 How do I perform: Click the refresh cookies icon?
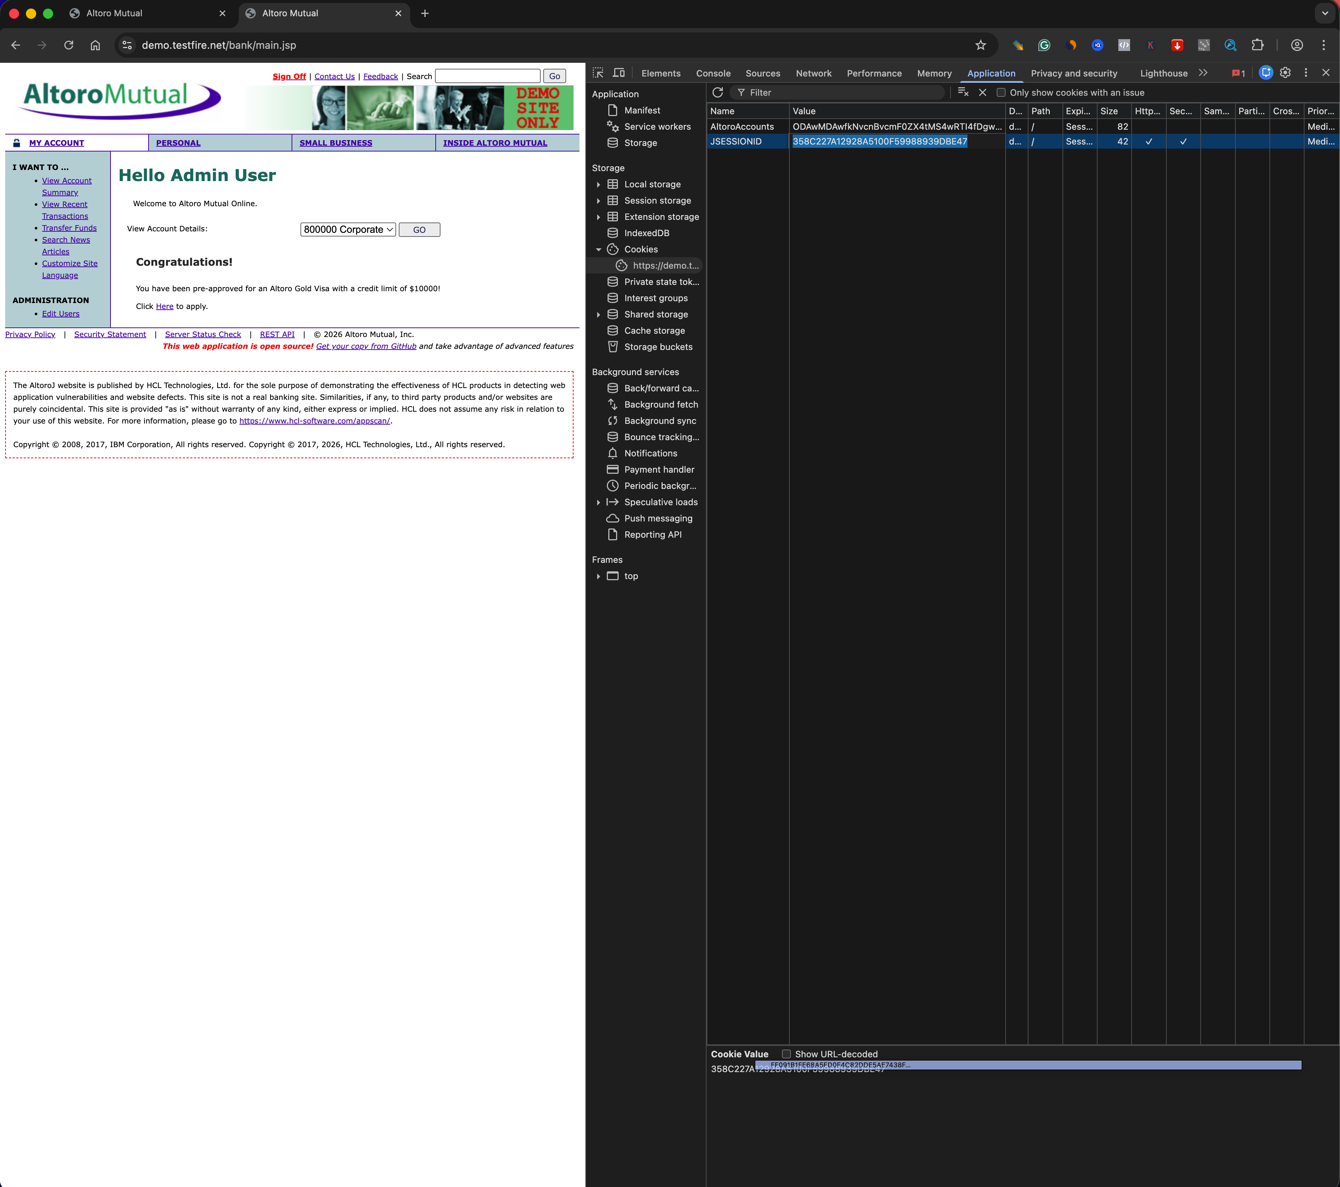[718, 92]
